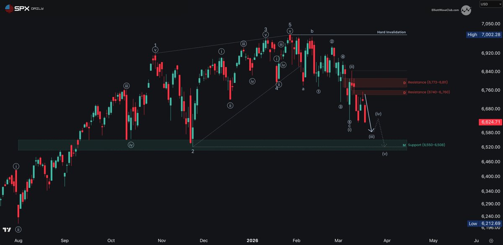Click the Feb label on time axis
This screenshot has width=503, height=245.
tap(296, 241)
